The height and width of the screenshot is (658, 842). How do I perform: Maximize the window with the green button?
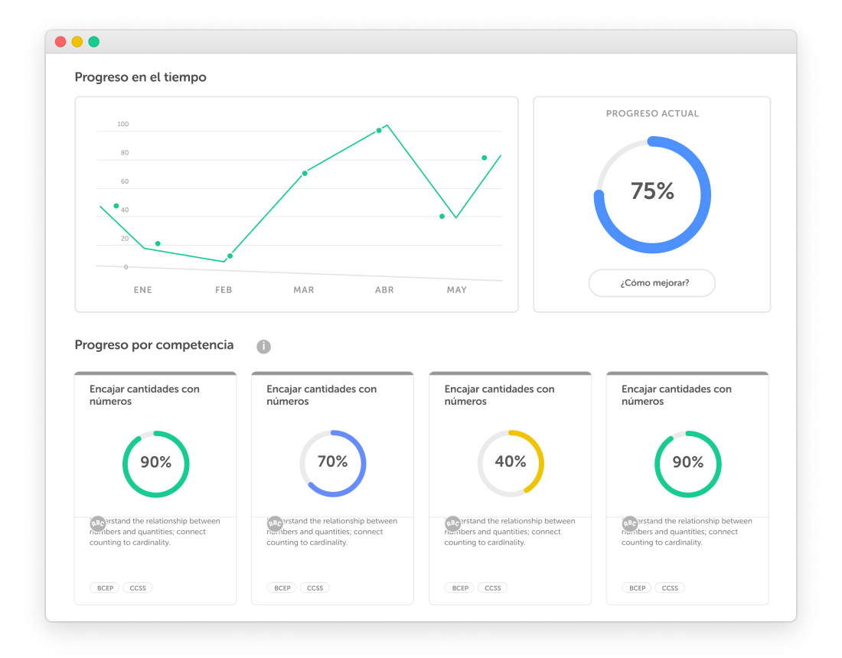(94, 42)
